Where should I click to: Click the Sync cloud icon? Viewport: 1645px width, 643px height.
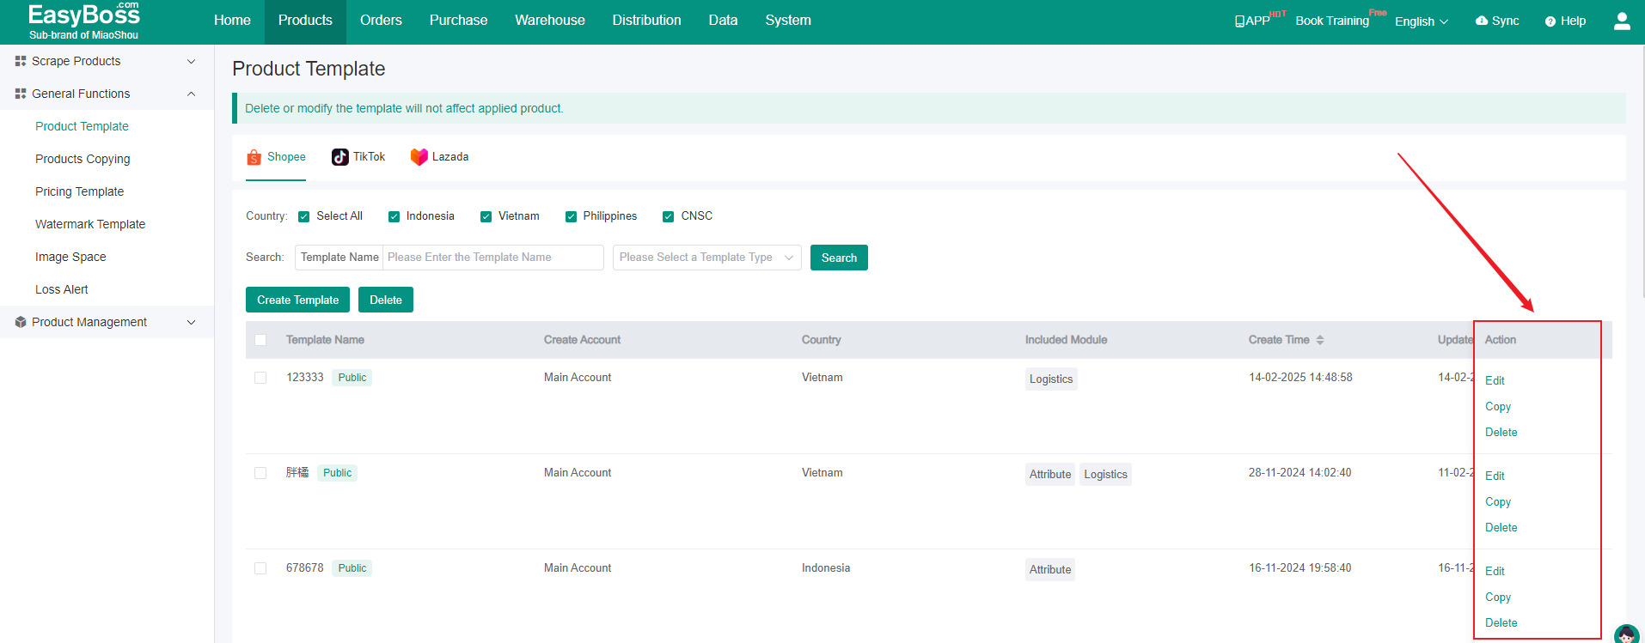coord(1482,21)
